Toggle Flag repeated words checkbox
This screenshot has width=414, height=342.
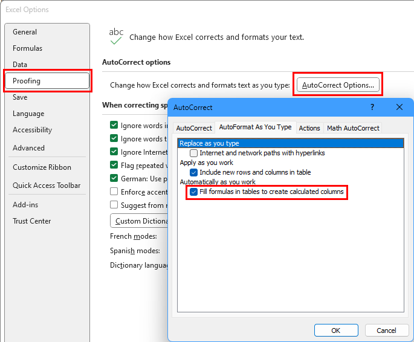click(114, 165)
